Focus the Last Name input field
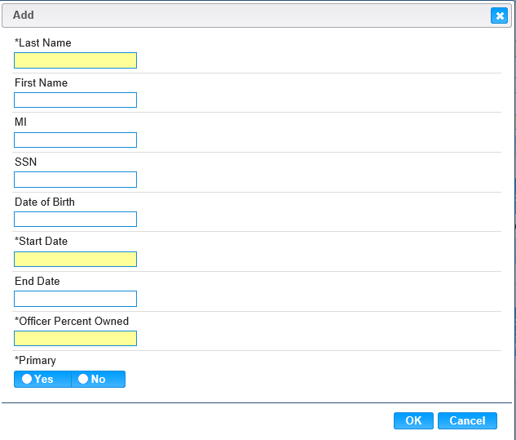Screen dimensions: 516x440 click(x=75, y=60)
